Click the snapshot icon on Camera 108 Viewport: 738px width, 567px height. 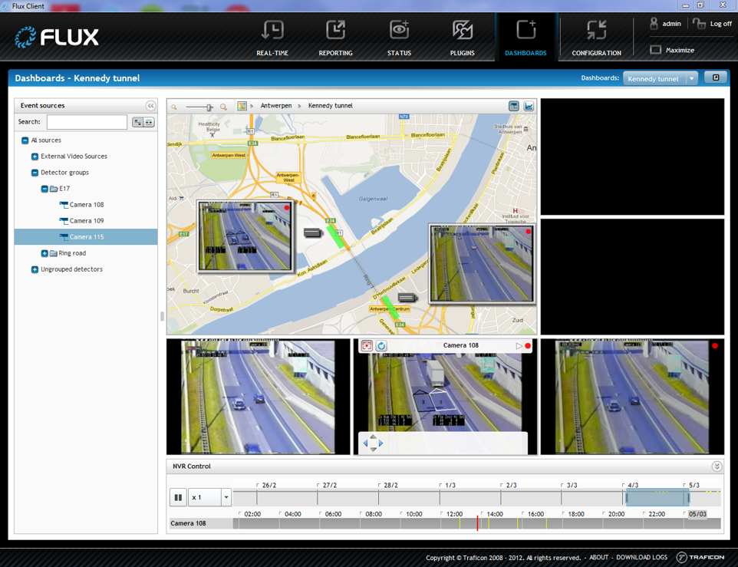pos(367,346)
